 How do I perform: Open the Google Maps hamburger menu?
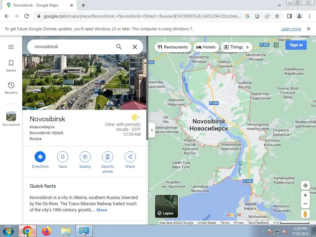(x=11, y=47)
